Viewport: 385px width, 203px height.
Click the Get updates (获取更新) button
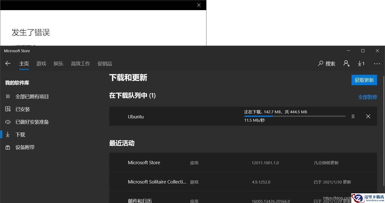coord(364,80)
